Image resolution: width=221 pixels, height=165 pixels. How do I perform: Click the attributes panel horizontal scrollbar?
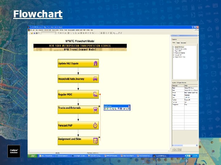pos(185,145)
